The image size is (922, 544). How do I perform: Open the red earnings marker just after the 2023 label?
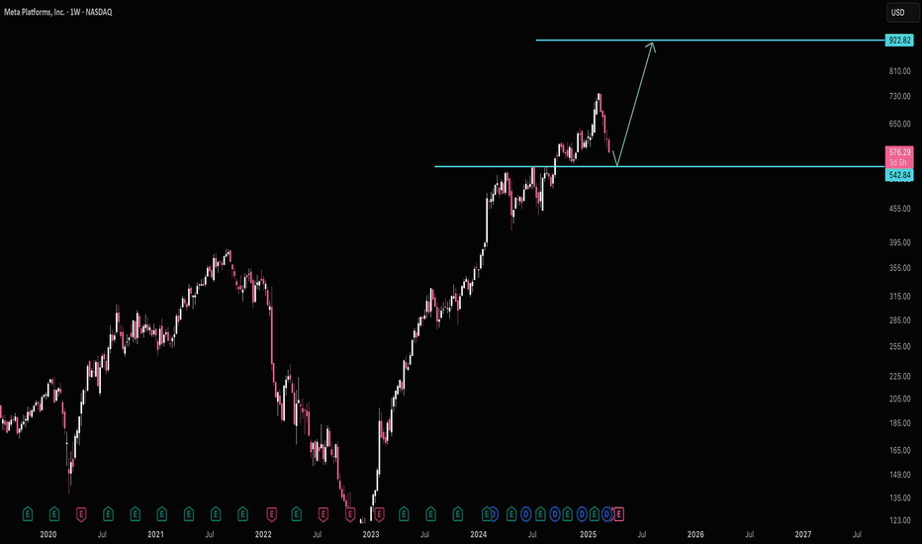tap(379, 514)
